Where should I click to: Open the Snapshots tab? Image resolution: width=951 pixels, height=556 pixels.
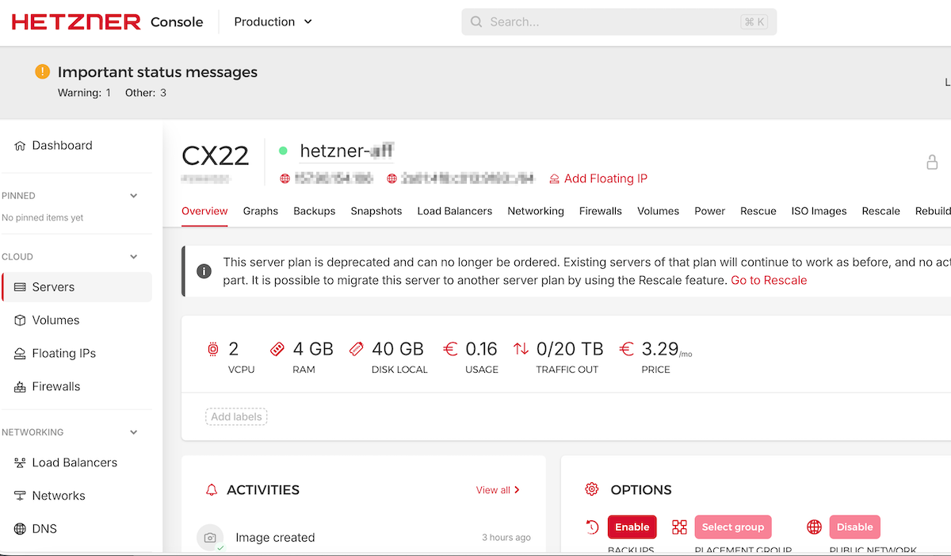[376, 211]
